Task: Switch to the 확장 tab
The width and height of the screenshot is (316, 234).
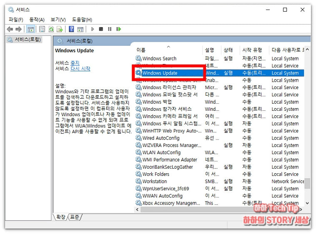Action: [61, 217]
